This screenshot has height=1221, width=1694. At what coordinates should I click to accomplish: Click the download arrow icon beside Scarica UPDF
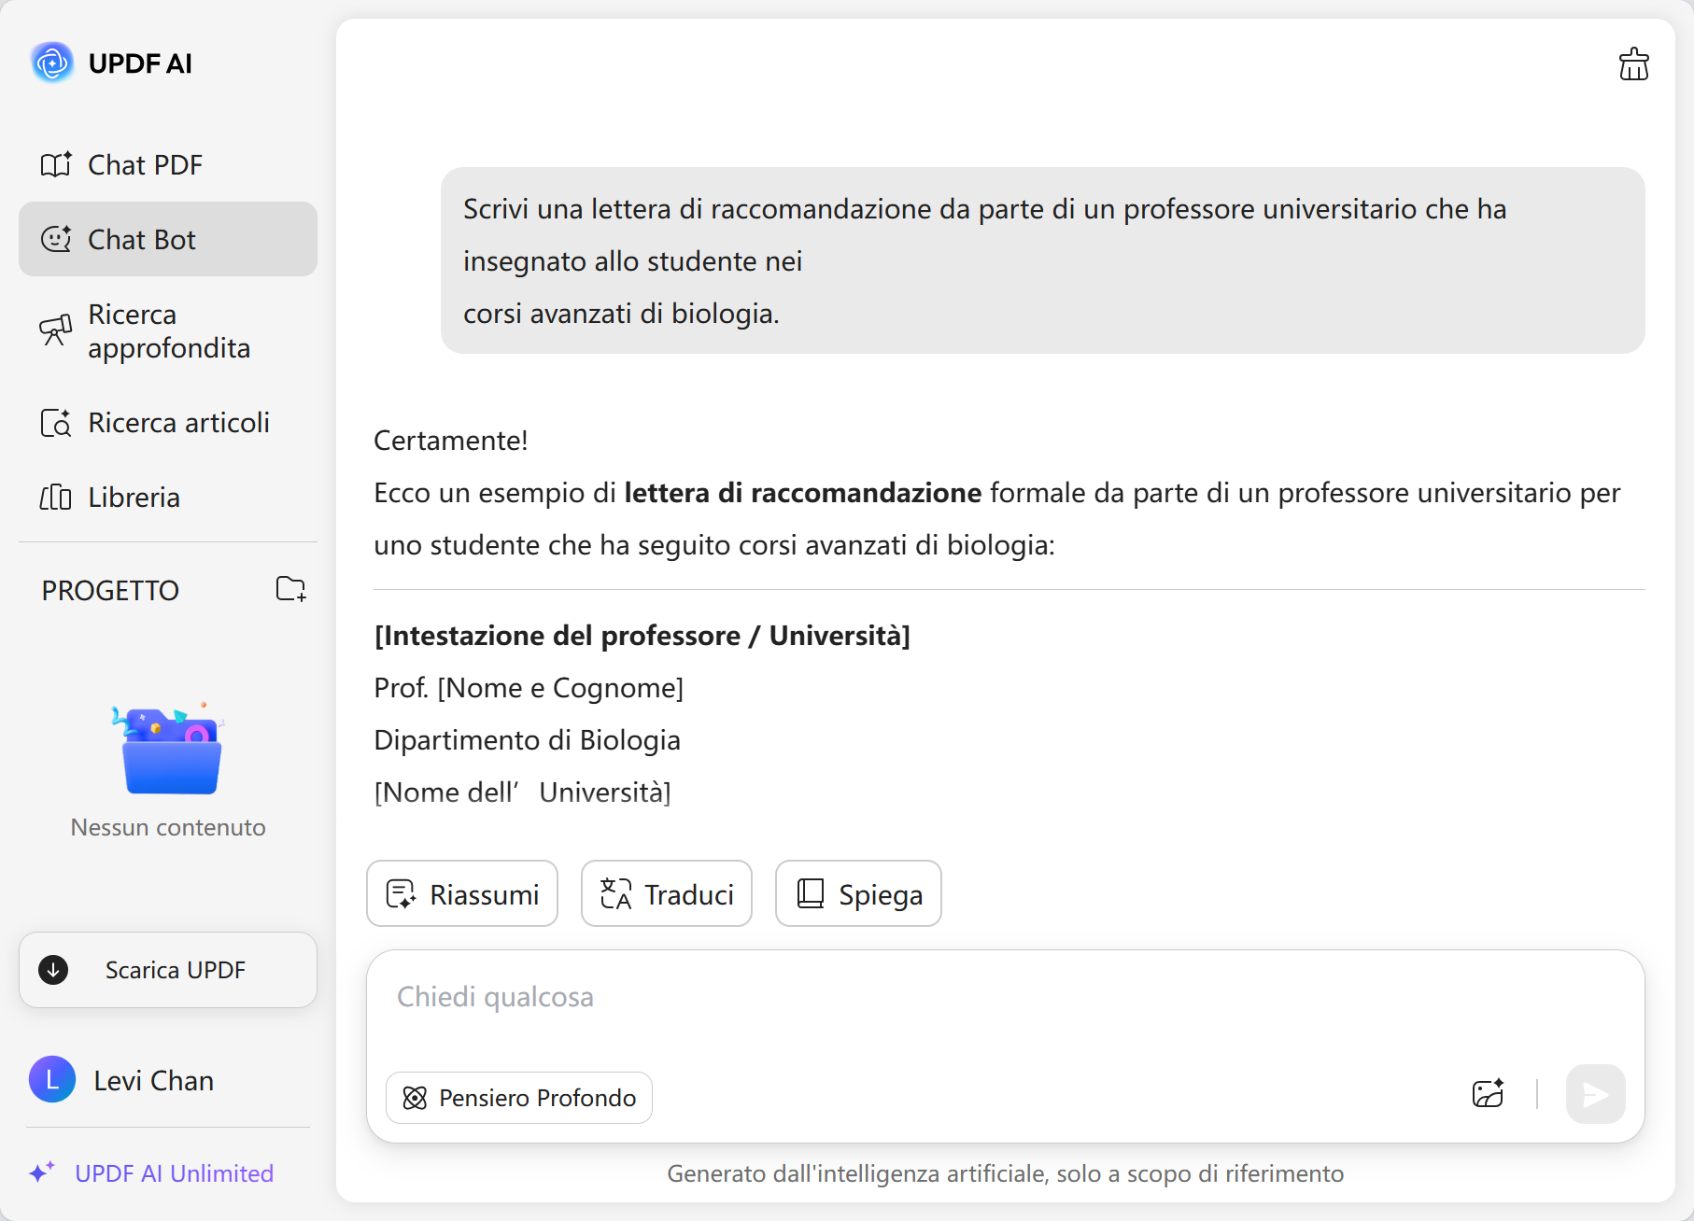click(x=53, y=970)
